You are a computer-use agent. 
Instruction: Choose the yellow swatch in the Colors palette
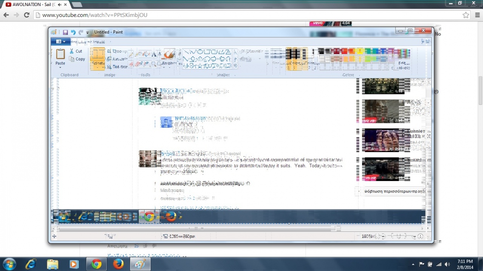click(x=360, y=51)
